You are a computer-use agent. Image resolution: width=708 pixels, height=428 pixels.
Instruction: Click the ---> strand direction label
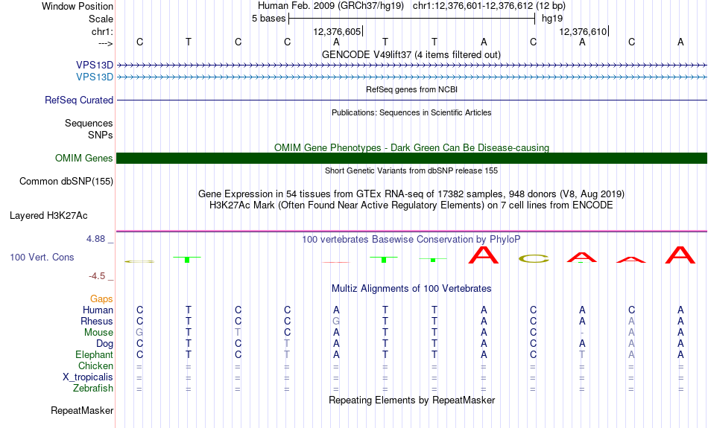coord(105,43)
